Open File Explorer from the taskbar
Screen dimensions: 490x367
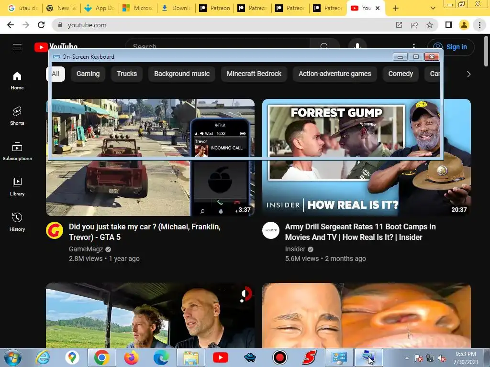(190, 357)
